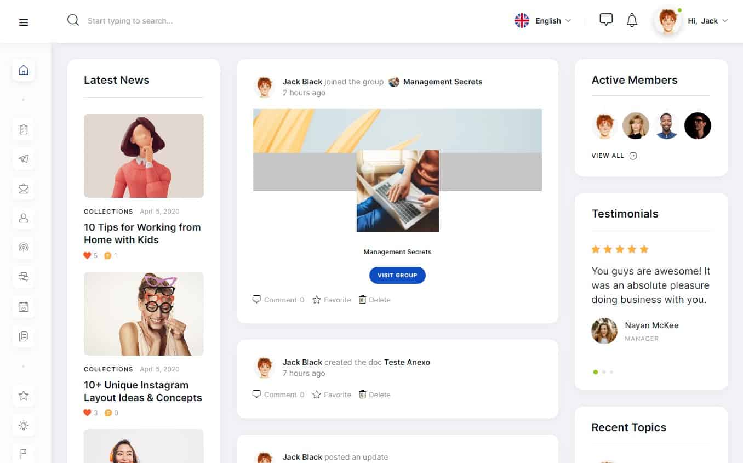Click the VISIT GROUP button

click(x=397, y=275)
